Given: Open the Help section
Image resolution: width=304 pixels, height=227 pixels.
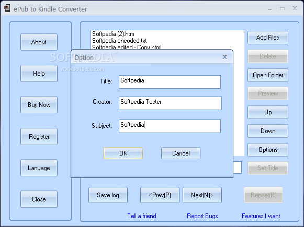Looking at the screenshot, I should click(x=39, y=73).
